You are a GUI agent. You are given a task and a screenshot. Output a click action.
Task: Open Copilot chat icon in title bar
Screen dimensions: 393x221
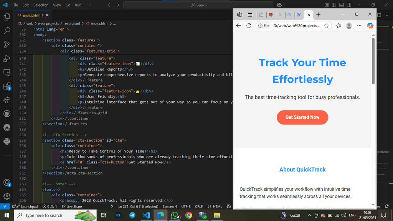[279, 5]
